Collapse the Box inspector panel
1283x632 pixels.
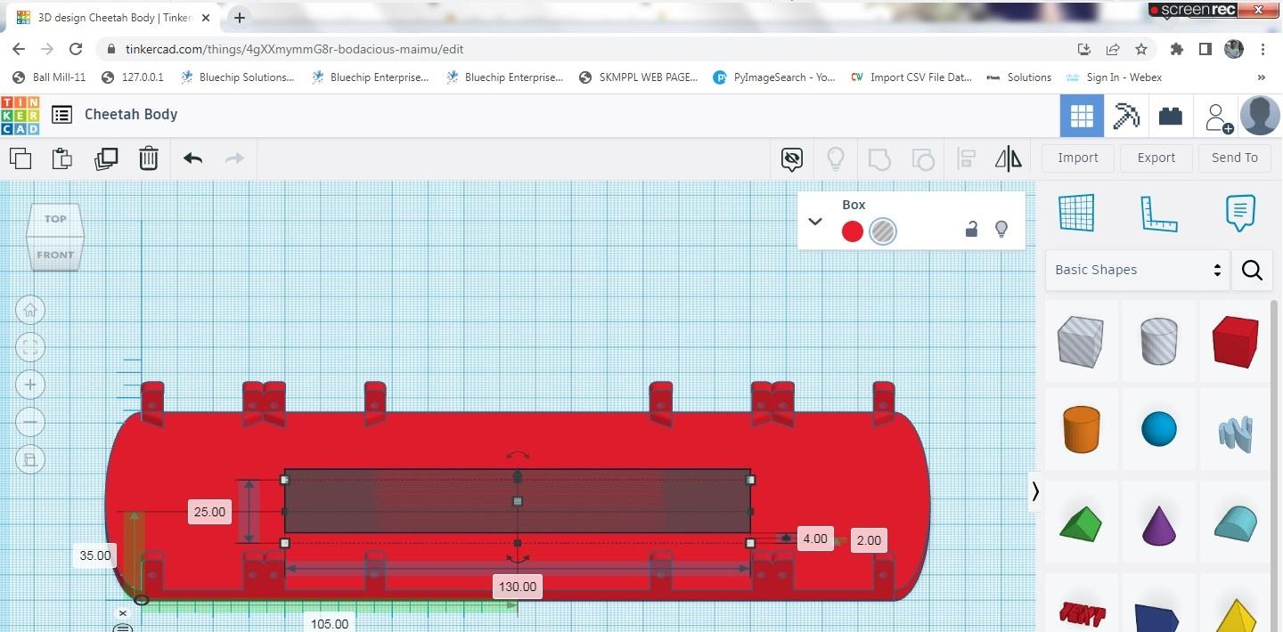point(814,222)
